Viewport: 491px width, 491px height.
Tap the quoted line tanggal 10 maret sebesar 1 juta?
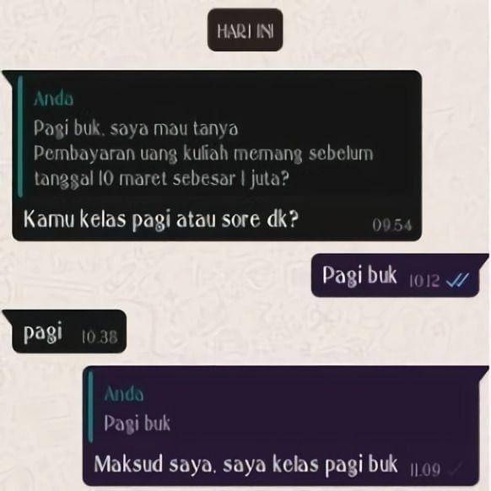point(162,179)
